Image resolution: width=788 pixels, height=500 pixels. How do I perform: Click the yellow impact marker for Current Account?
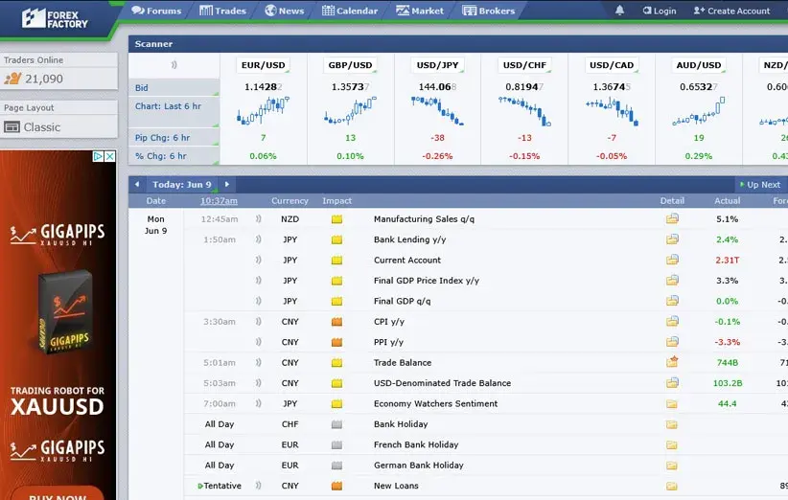[x=336, y=261]
